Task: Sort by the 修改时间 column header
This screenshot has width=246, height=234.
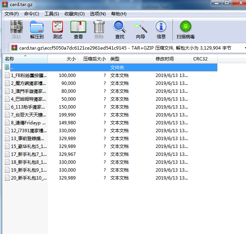Action: point(172,59)
